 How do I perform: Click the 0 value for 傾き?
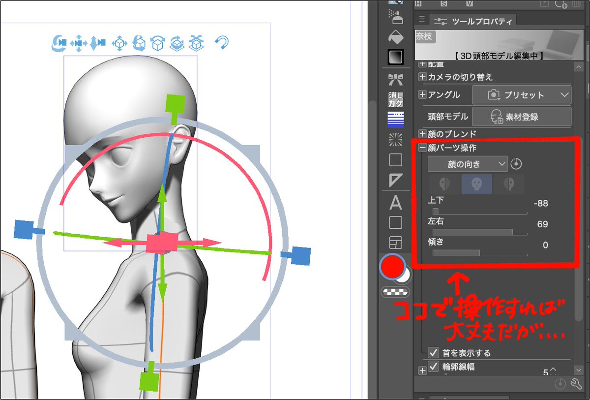[545, 245]
